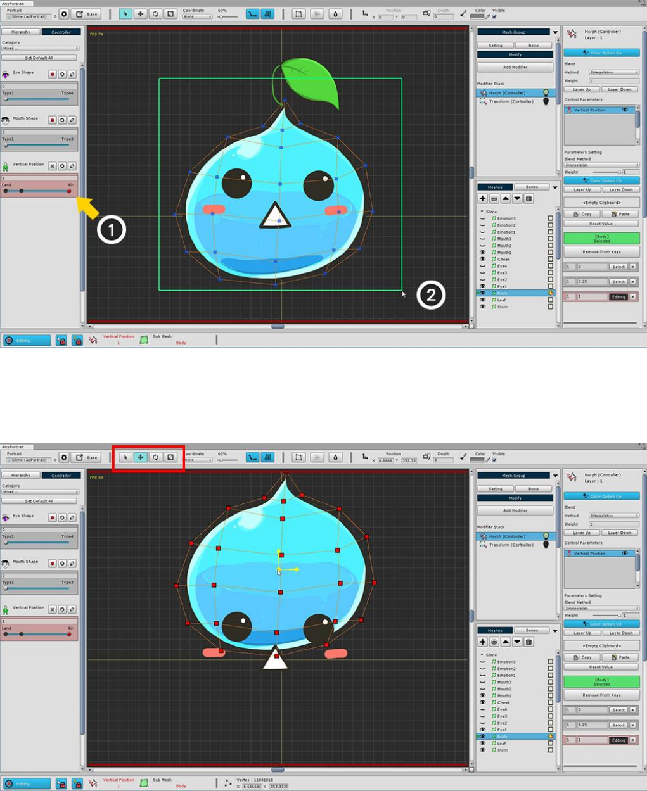Open the Coordinate World dropdown in top screenshot
Image resolution: width=647 pixels, height=791 pixels.
(x=197, y=17)
